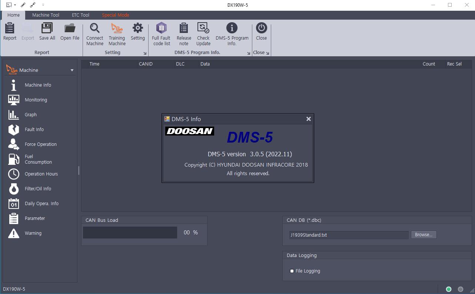Click the DOOSAN logo in dialog

pos(190,131)
